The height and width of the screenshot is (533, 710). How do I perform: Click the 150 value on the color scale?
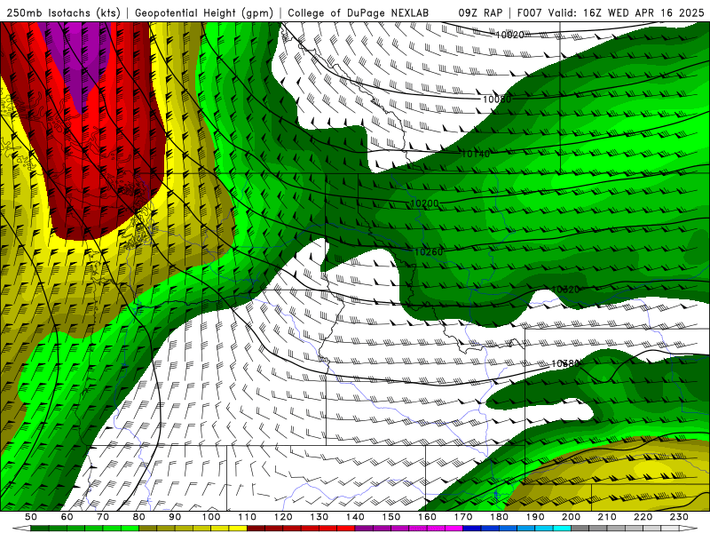[391, 517]
